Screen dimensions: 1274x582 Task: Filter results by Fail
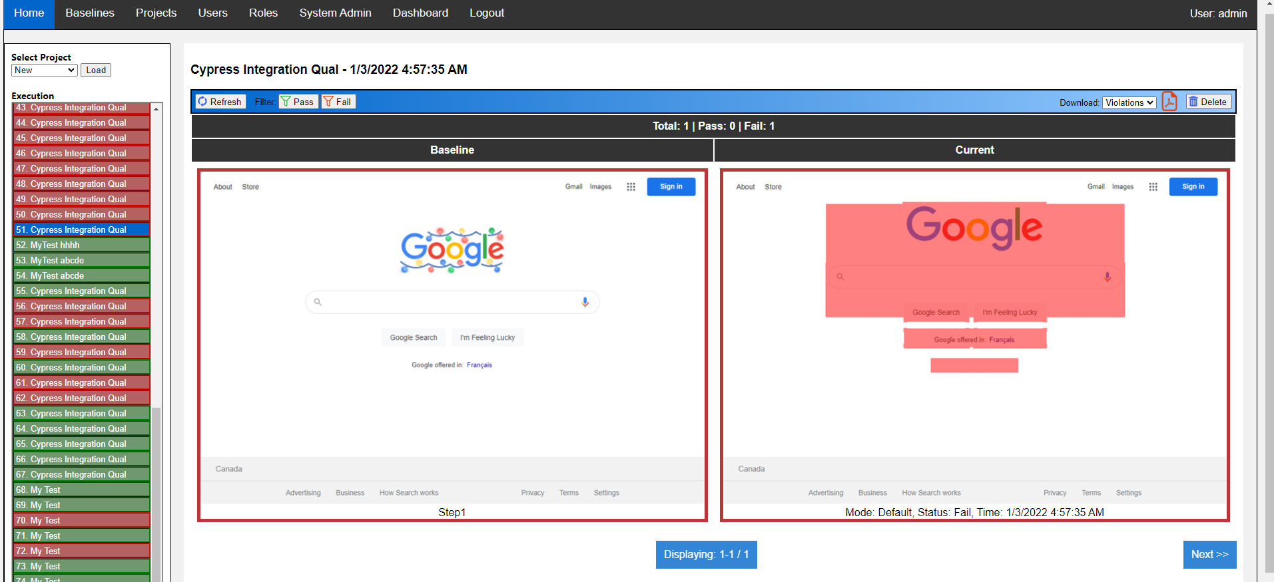point(338,102)
